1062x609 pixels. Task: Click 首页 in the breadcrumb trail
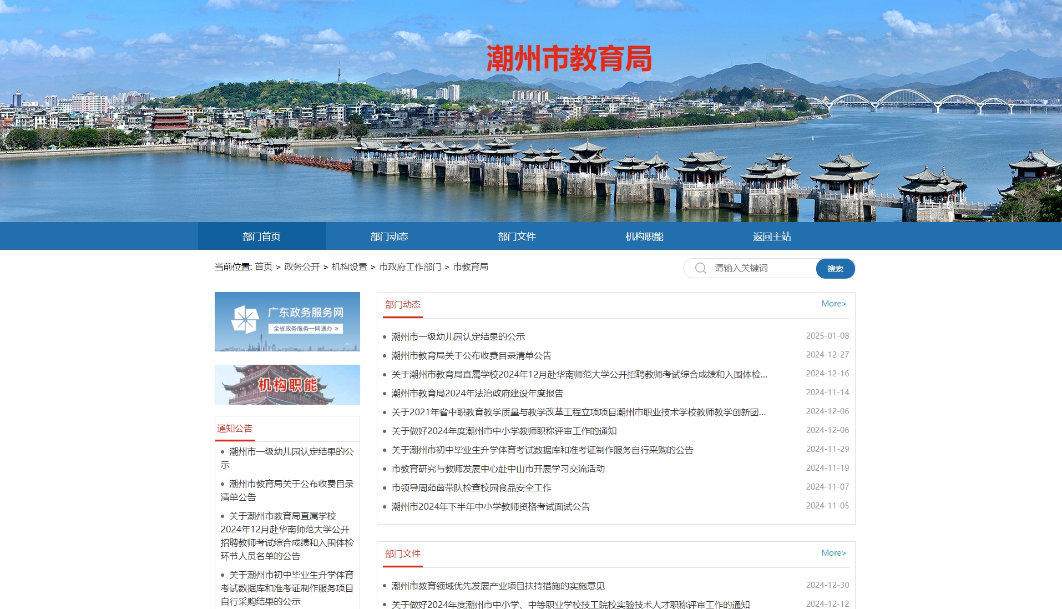tap(264, 267)
